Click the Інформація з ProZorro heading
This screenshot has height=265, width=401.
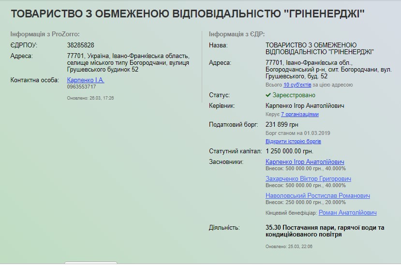tap(45, 34)
